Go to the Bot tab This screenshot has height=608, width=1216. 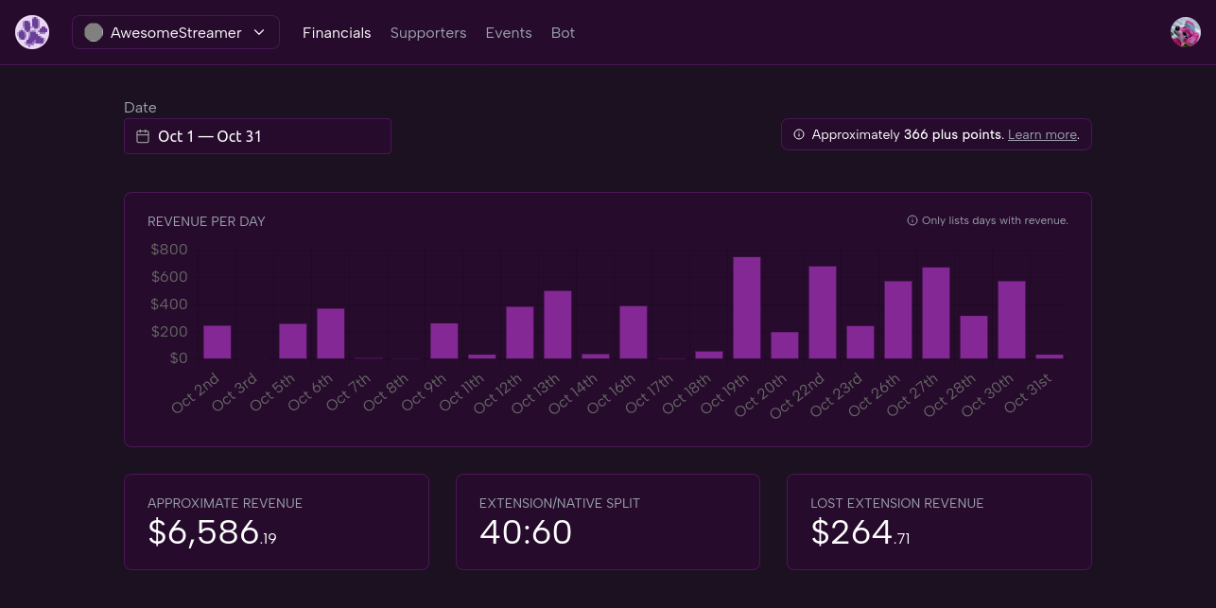[563, 32]
